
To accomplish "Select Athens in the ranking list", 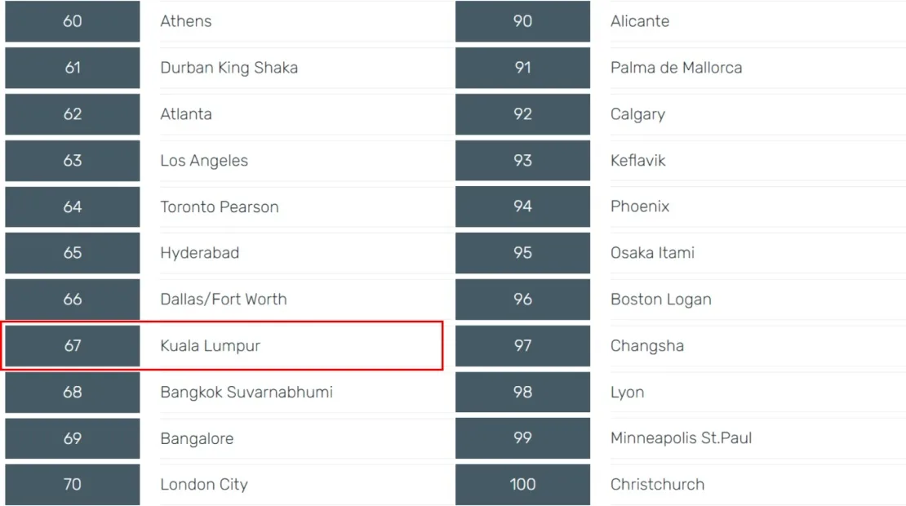I will click(x=186, y=21).
